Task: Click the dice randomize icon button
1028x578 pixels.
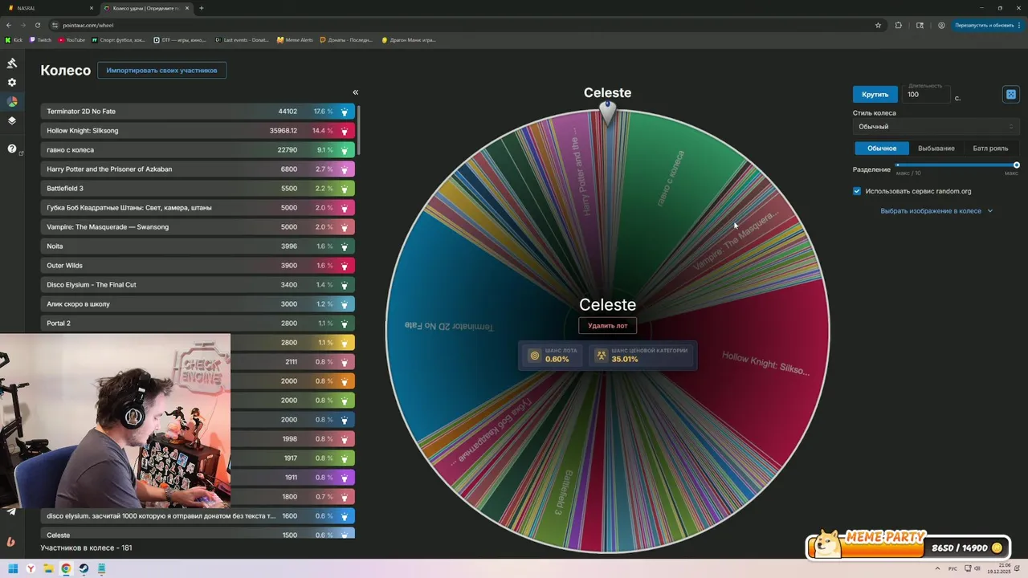Action: point(1011,95)
